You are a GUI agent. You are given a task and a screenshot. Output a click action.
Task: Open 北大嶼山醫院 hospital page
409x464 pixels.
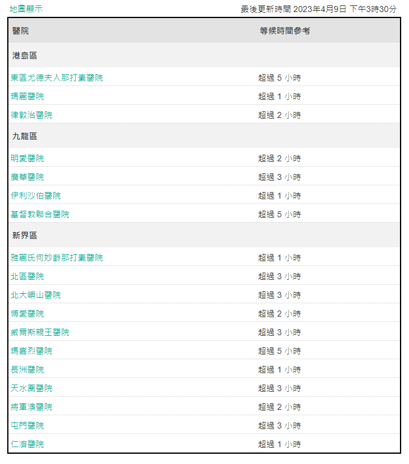pos(36,295)
